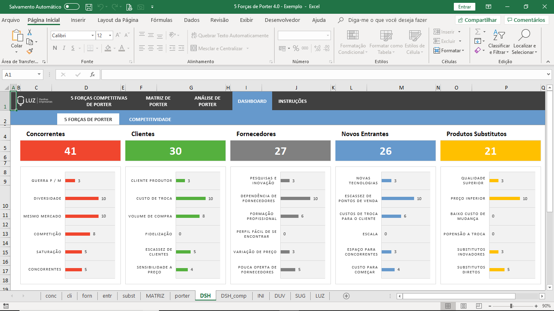Open the Fórmulas ribbon tab
554x311 pixels.
pyautogui.click(x=161, y=20)
